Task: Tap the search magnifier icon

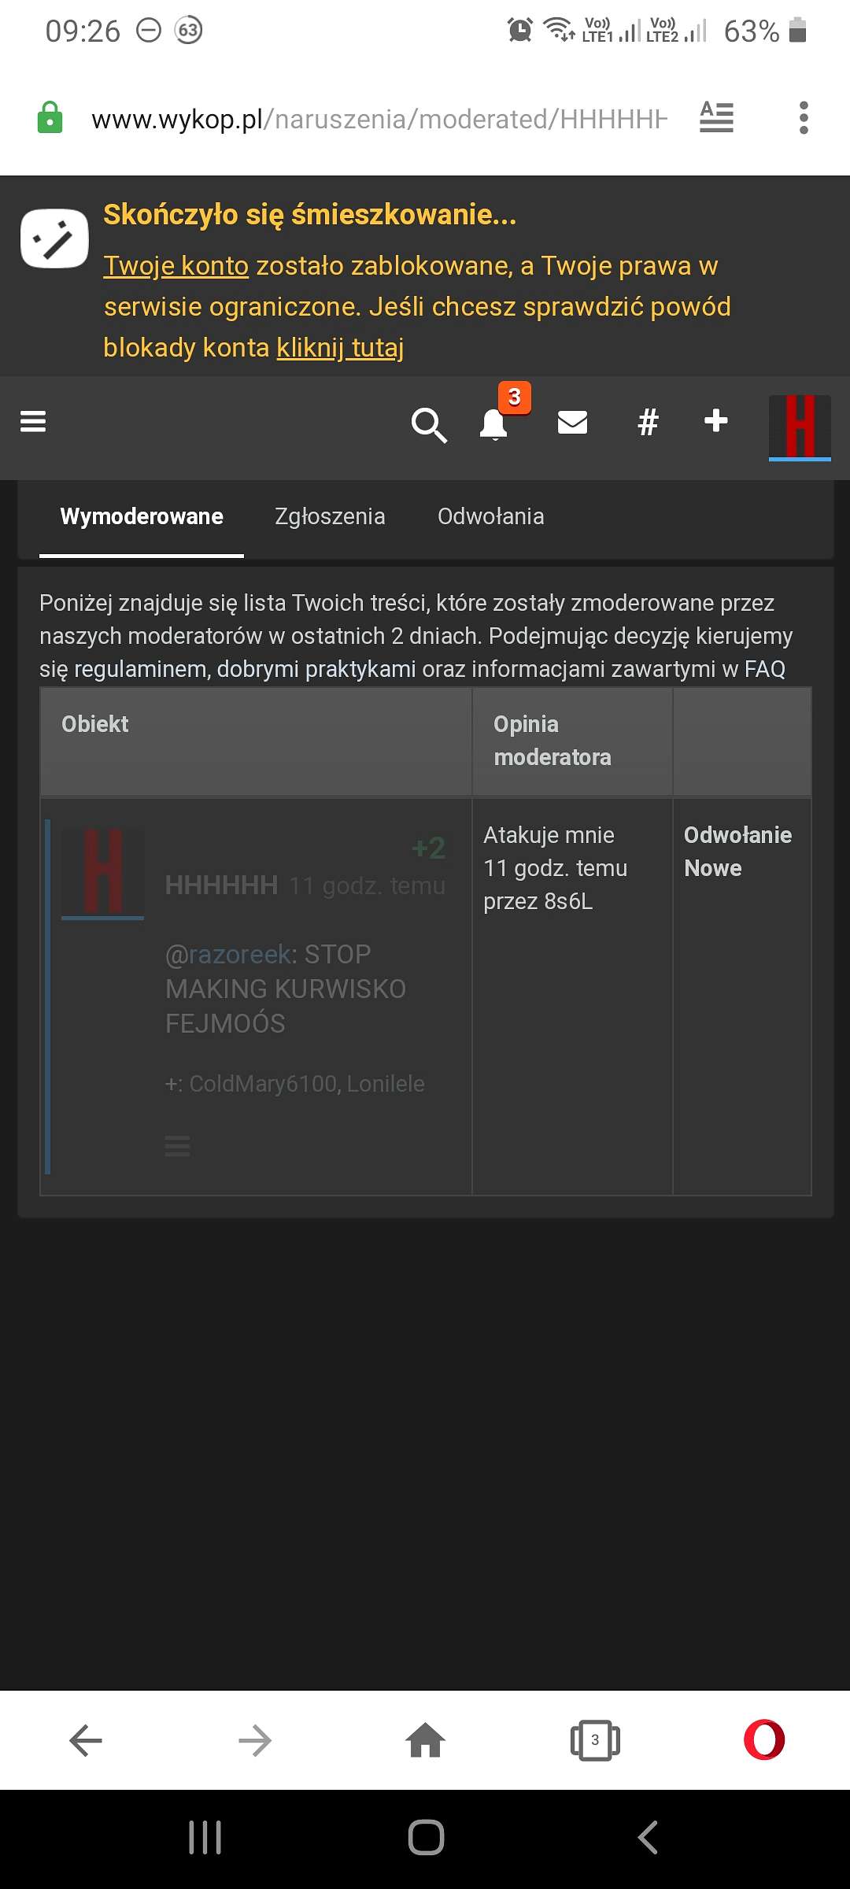Action: (429, 425)
